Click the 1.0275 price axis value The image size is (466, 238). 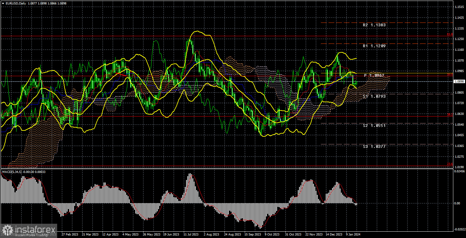tap(459, 156)
